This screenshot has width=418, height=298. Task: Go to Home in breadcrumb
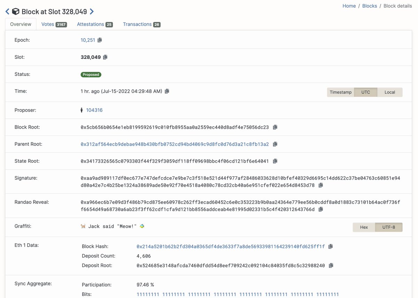point(349,6)
